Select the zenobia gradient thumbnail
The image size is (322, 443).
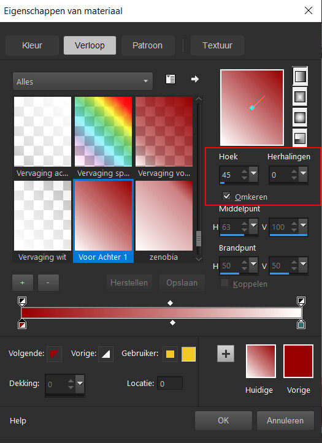[164, 222]
